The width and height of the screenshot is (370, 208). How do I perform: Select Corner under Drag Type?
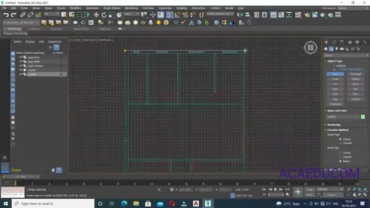click(341, 153)
